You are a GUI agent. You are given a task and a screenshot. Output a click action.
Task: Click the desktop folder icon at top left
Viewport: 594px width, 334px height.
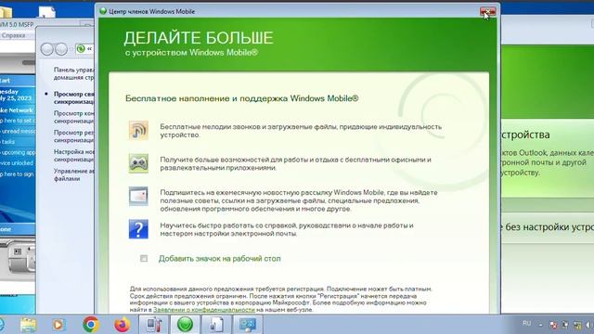[x=6, y=11]
